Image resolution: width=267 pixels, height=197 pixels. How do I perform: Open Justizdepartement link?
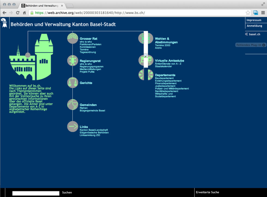pos(165,86)
